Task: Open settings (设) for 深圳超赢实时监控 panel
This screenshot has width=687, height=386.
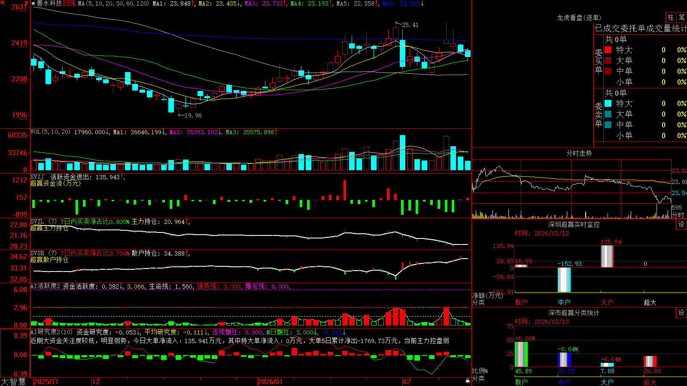Action: [x=681, y=224]
